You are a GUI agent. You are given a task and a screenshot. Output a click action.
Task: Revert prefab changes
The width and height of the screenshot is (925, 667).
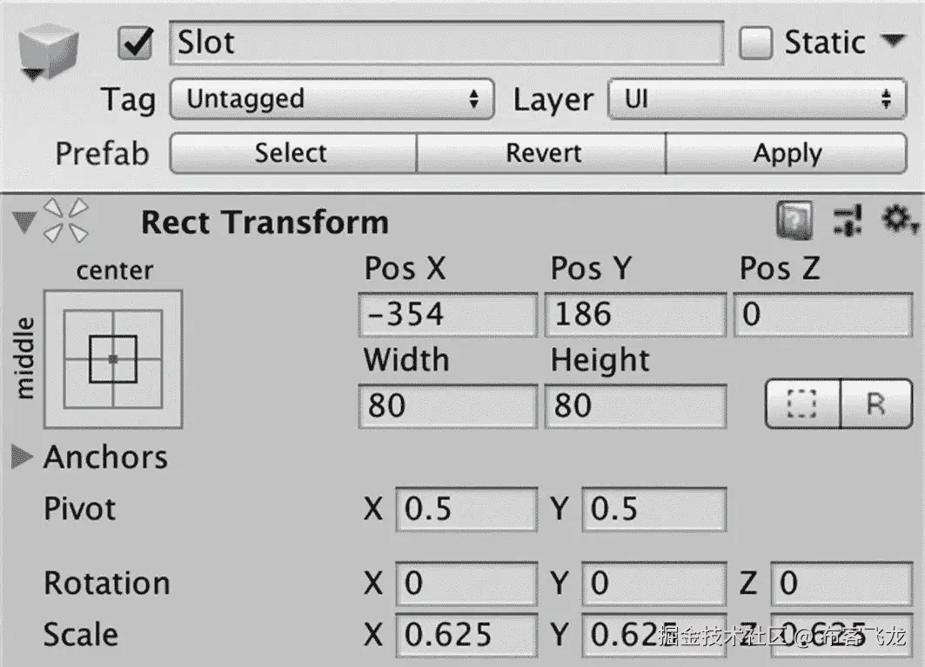coord(542,153)
